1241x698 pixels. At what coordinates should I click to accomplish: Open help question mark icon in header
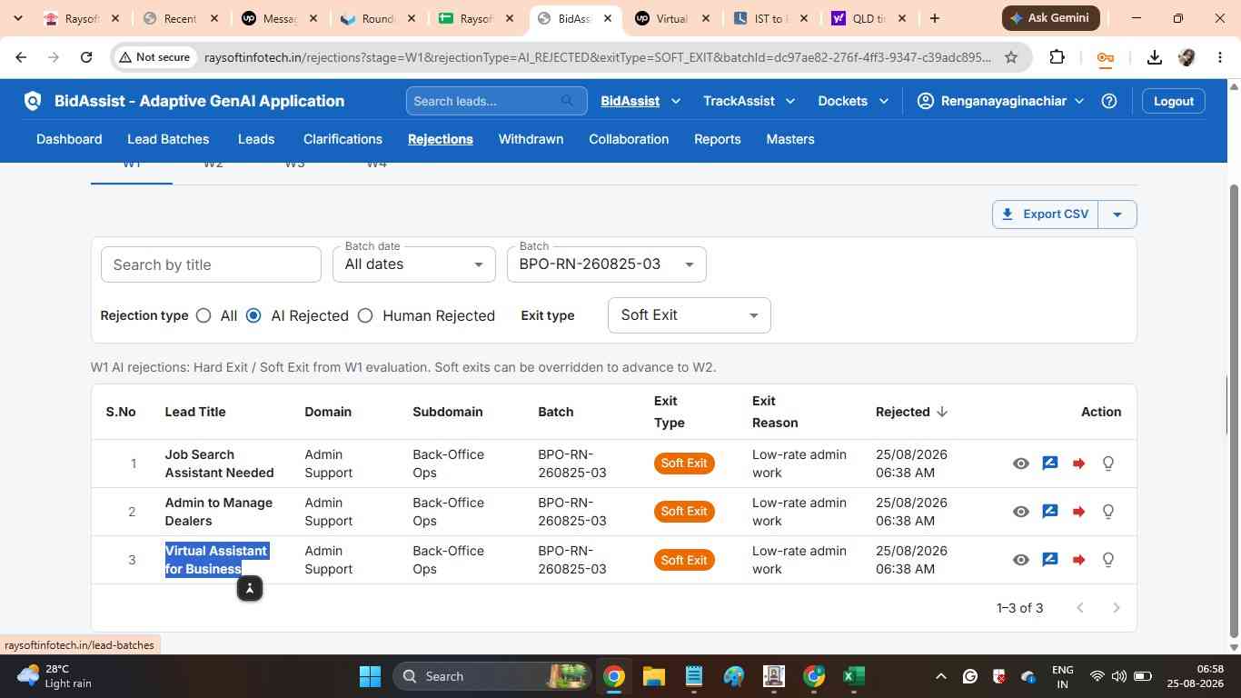pos(1109,101)
